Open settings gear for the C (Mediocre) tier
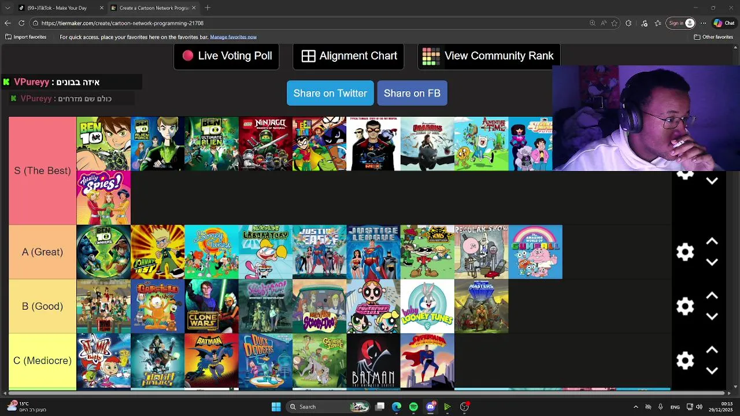Image resolution: width=740 pixels, height=416 pixels. [685, 361]
